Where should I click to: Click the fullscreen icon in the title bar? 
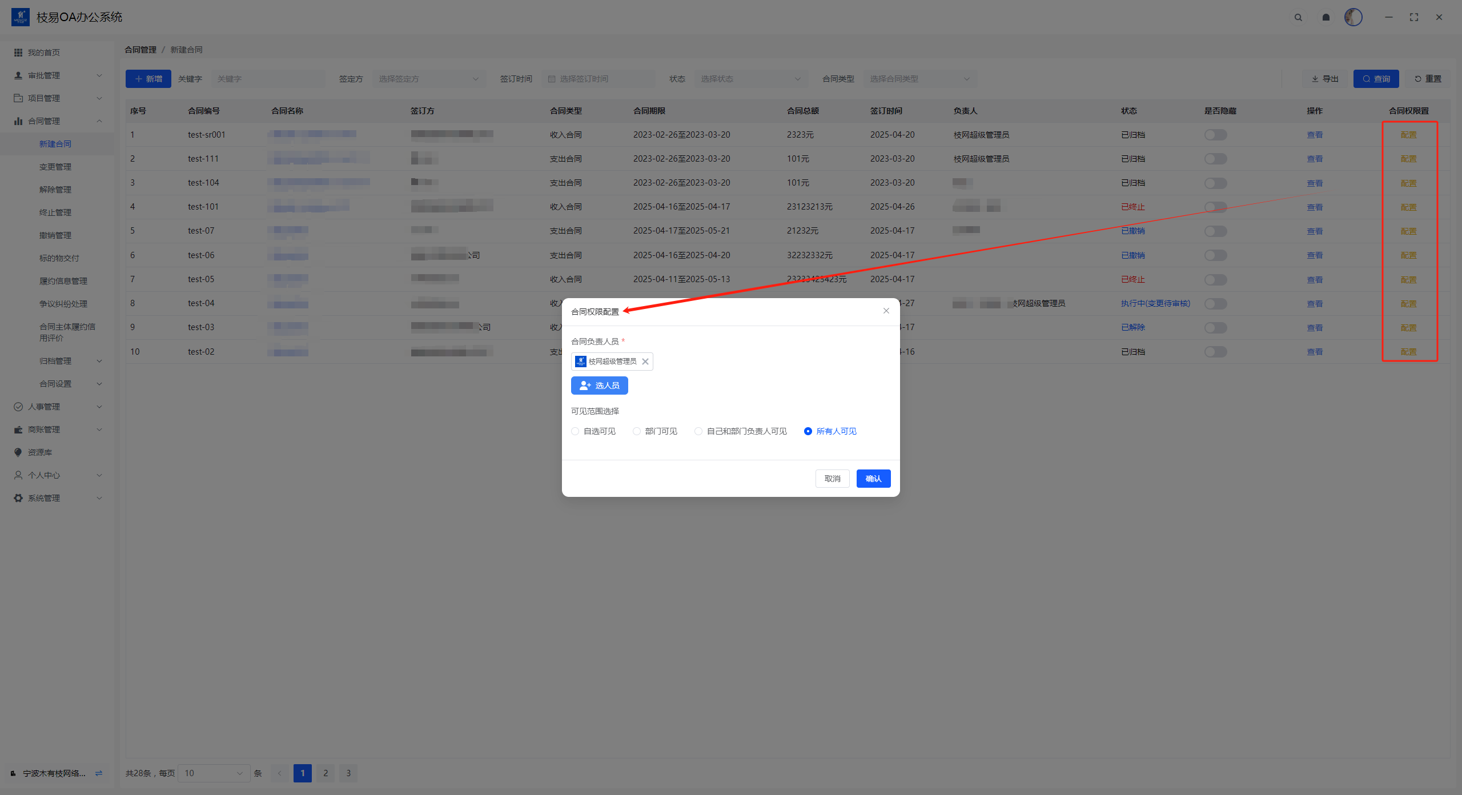tap(1414, 18)
